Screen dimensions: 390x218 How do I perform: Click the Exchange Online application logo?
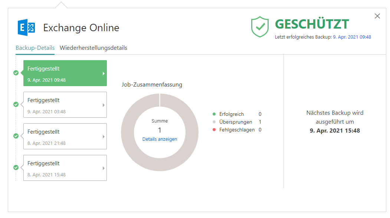(x=26, y=27)
